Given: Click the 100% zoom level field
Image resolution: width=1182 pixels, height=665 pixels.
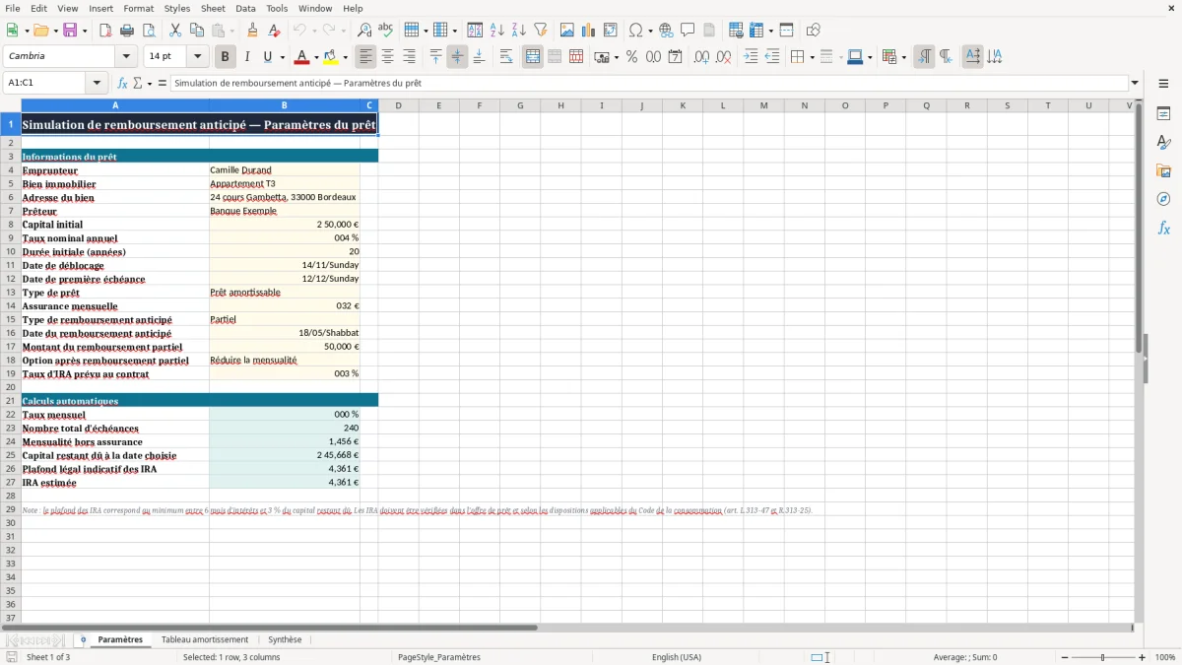Looking at the screenshot, I should (x=1165, y=657).
